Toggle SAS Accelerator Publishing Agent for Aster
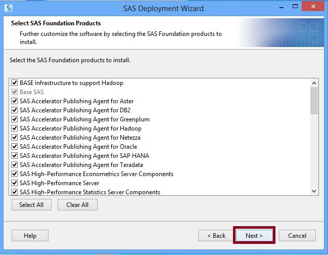The width and height of the screenshot is (328, 255). click(14, 101)
